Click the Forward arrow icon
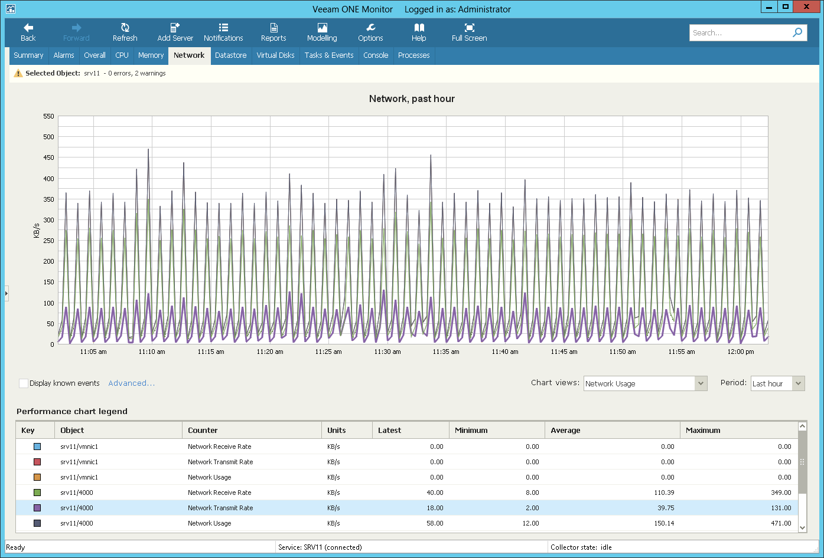Viewport: 824px width, 558px height. 76,28
